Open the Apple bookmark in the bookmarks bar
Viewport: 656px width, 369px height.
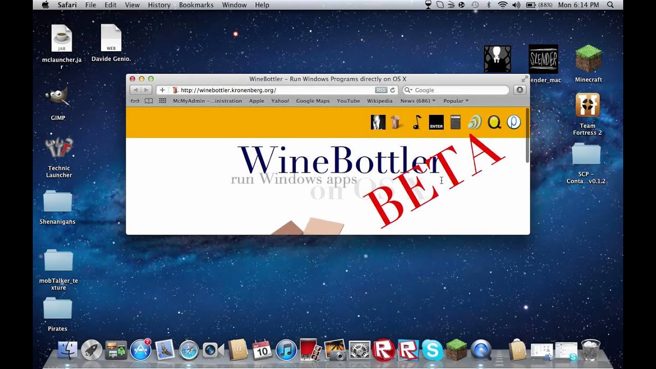(257, 101)
